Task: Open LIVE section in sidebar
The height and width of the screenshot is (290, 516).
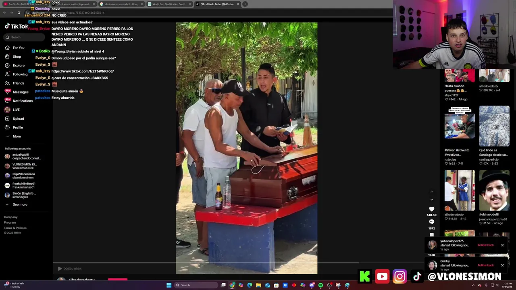Action: coord(12,110)
